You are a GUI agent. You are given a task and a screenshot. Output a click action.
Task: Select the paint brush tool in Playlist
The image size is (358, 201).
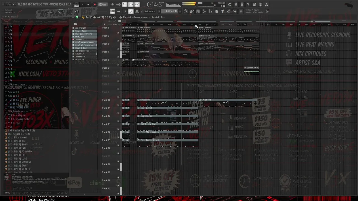87,17
